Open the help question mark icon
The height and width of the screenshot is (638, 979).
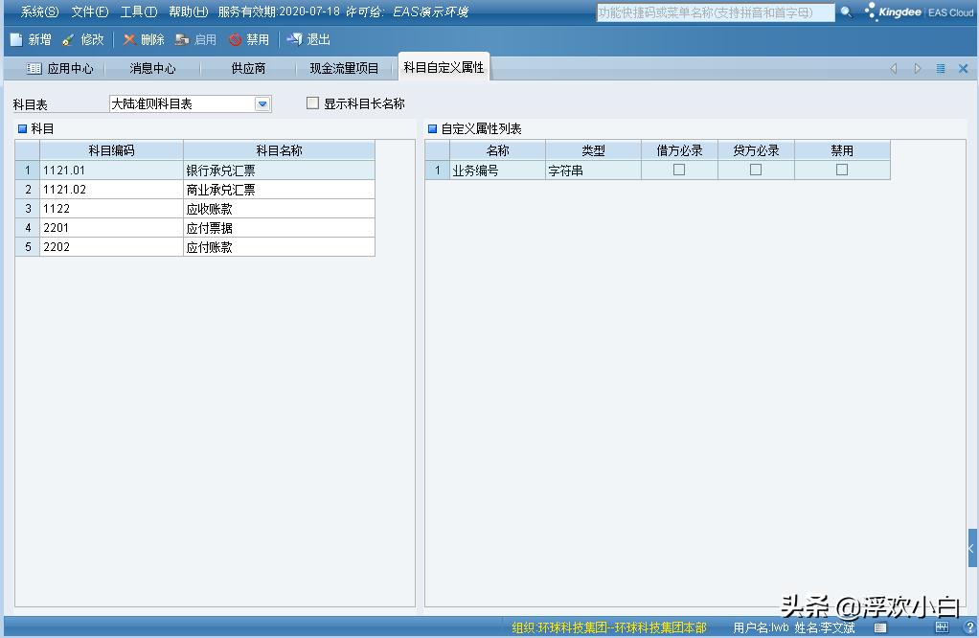[x=970, y=627]
